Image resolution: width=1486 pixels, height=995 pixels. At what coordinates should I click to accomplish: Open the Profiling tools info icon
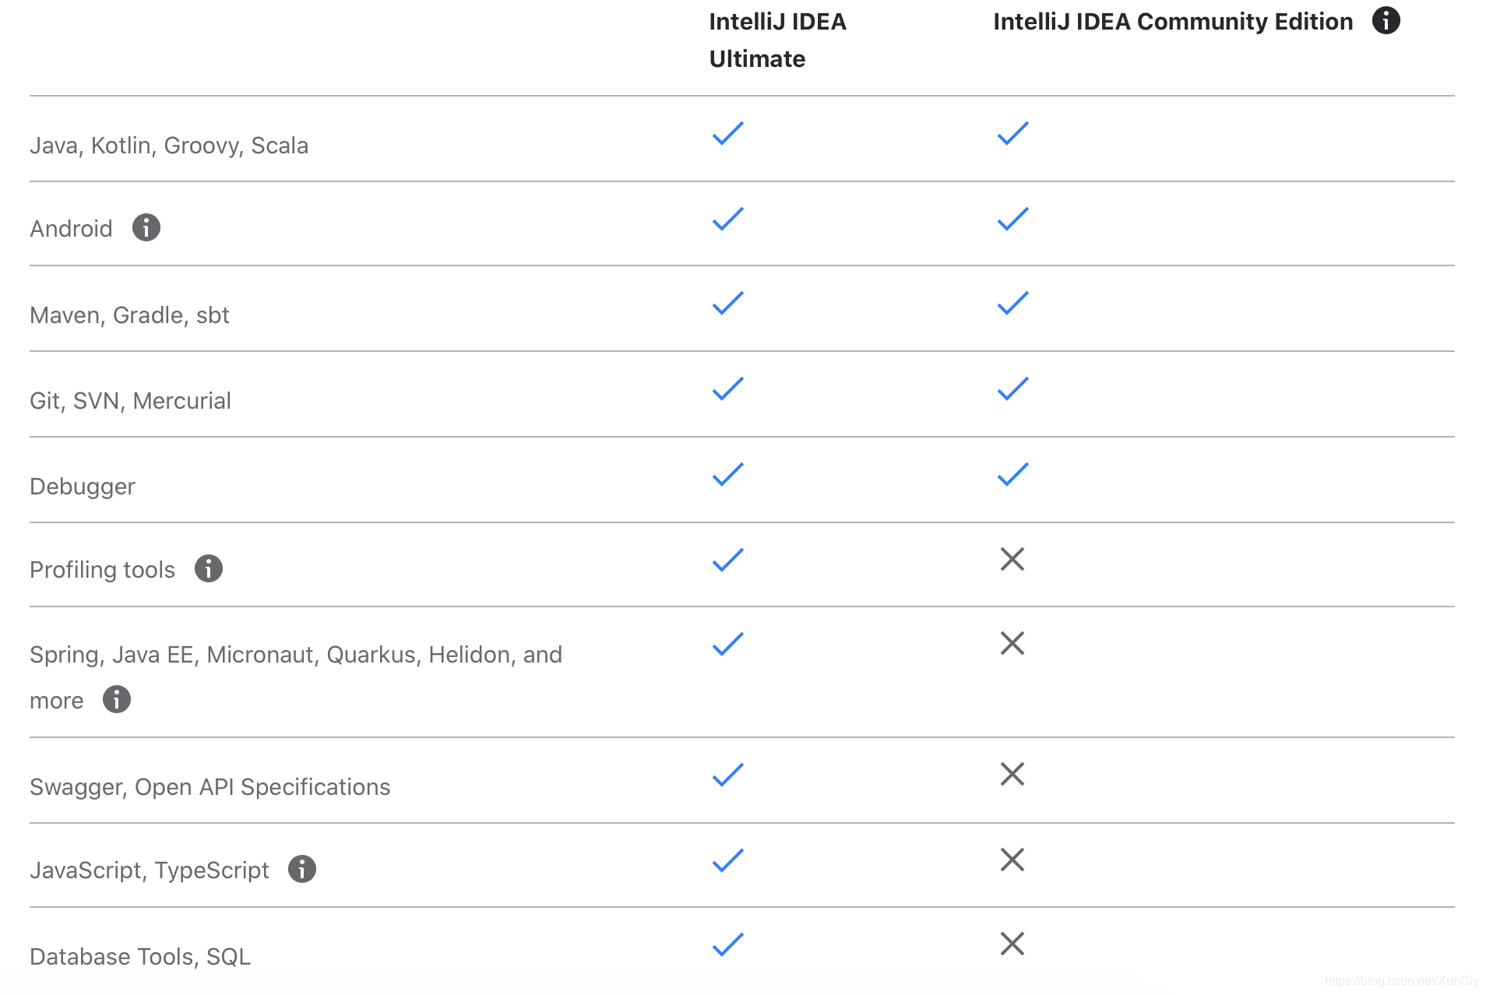[x=208, y=568]
